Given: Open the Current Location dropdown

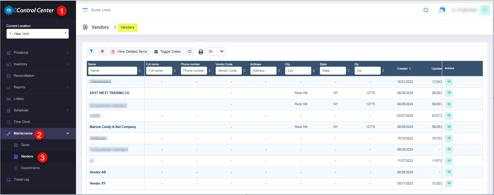Looking at the screenshot, I should [38, 34].
